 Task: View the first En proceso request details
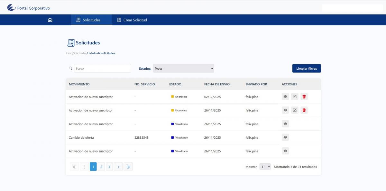[285, 97]
